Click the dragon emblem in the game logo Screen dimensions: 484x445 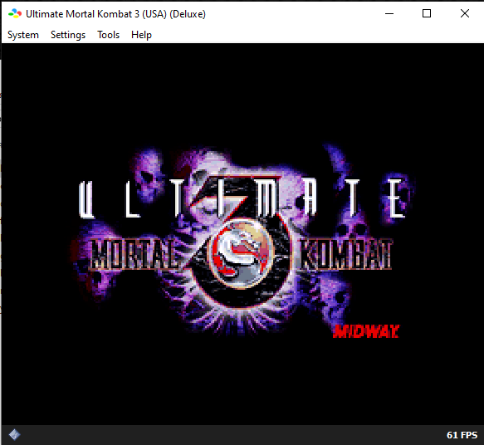click(241, 254)
